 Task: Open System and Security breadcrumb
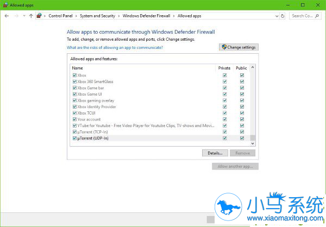click(x=97, y=16)
